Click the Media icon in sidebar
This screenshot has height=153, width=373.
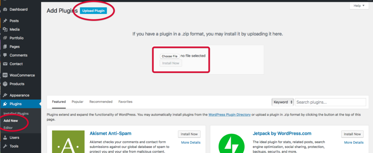point(5,30)
